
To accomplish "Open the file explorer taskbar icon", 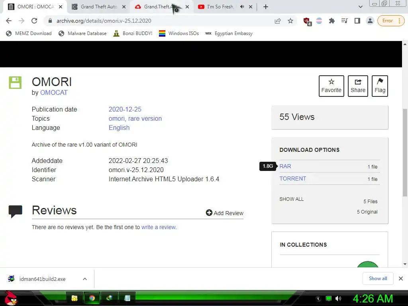I will 75,298.
